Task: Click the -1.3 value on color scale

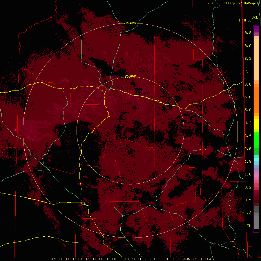Action: [x=247, y=213]
